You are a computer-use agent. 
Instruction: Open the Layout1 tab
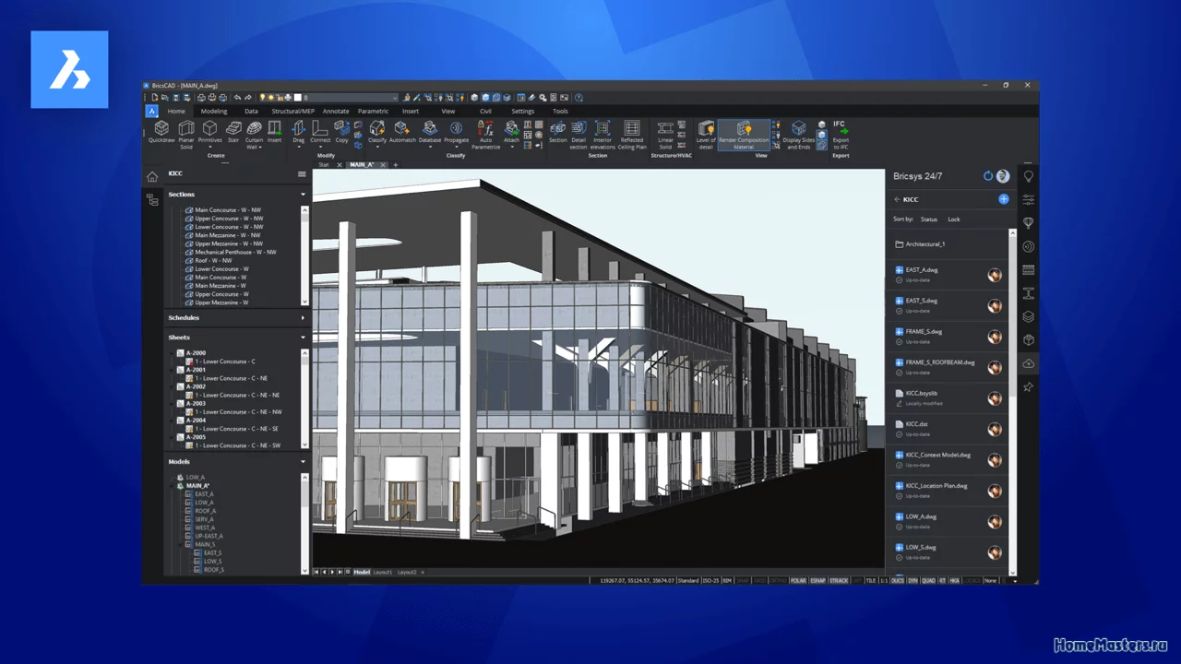(x=383, y=573)
